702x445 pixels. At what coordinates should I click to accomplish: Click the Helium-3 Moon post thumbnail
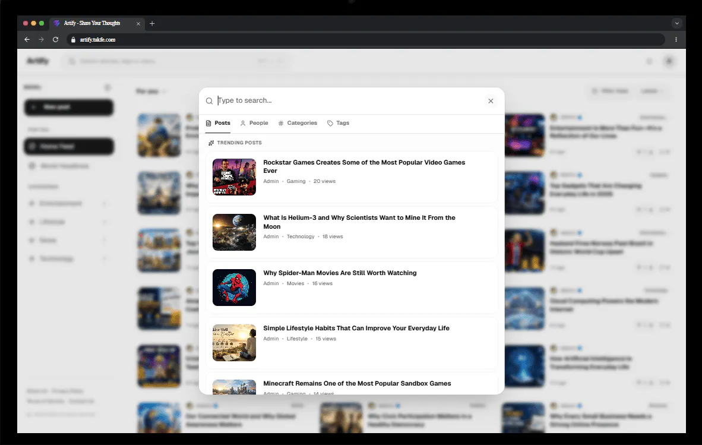click(x=234, y=232)
